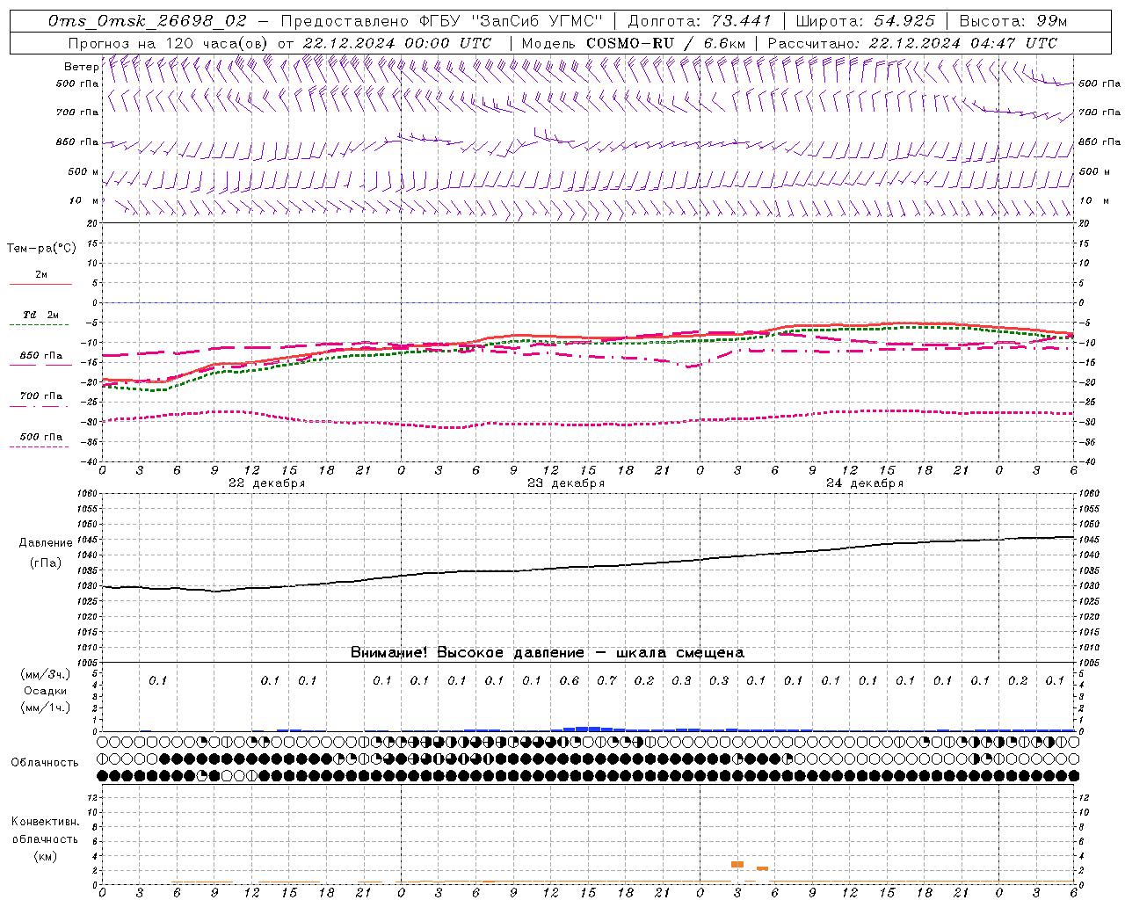This screenshot has height=900, width=1125.
Task: Click the Осадки precipitation label
Action: pos(45,691)
